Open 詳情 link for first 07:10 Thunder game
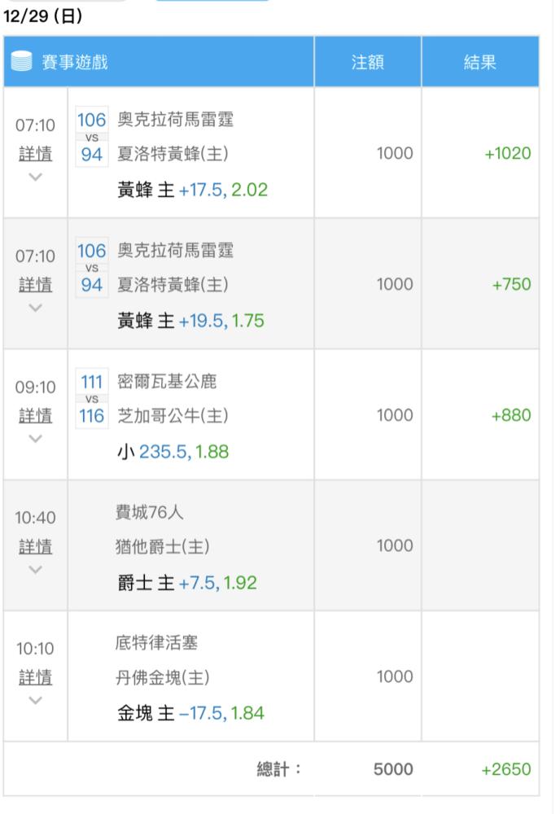 pos(35,154)
